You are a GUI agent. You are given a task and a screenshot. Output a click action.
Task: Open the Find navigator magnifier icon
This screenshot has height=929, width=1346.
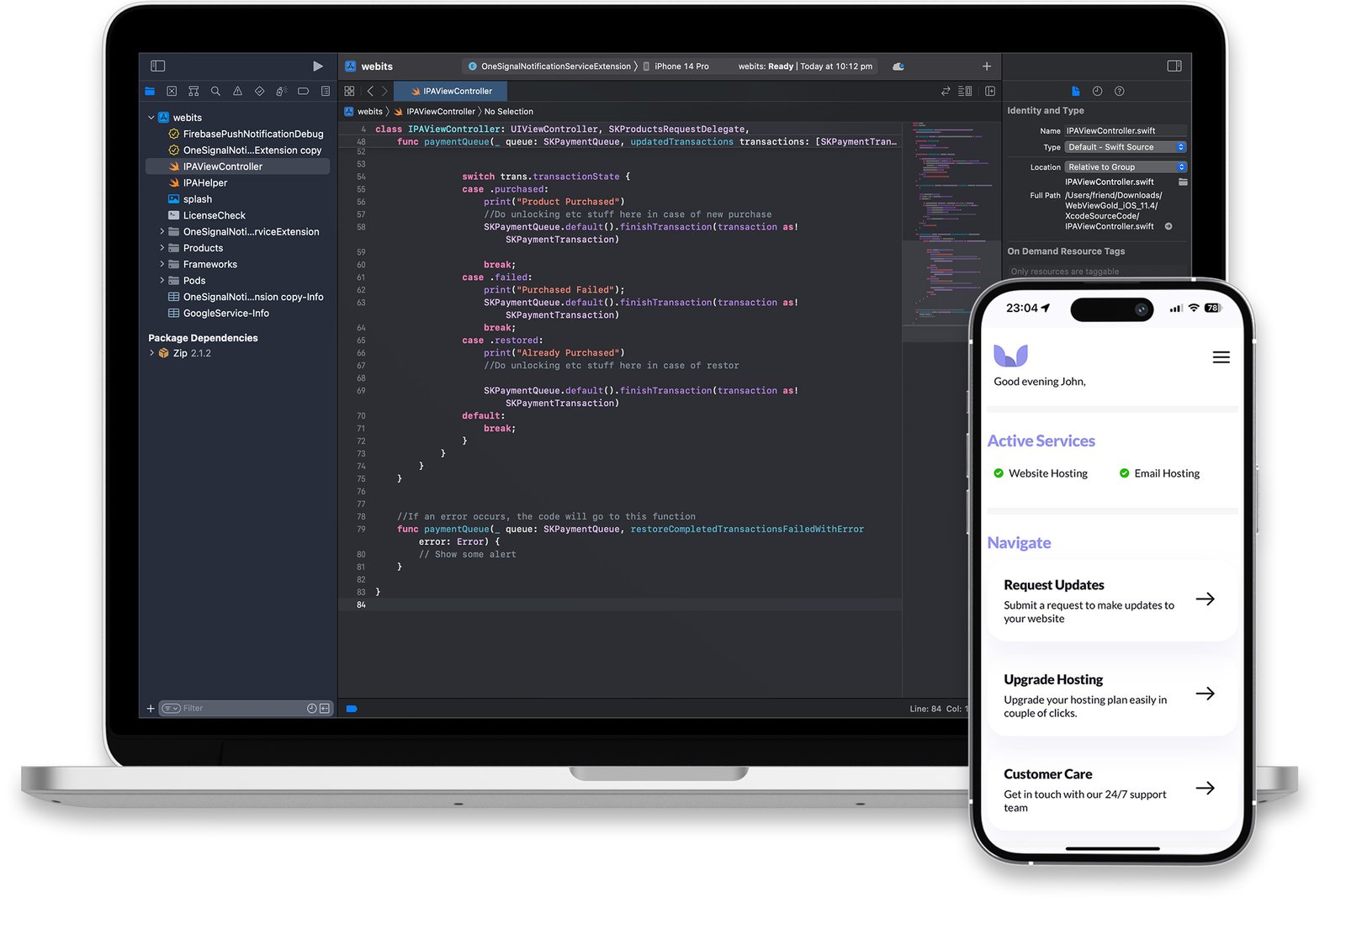pyautogui.click(x=215, y=91)
